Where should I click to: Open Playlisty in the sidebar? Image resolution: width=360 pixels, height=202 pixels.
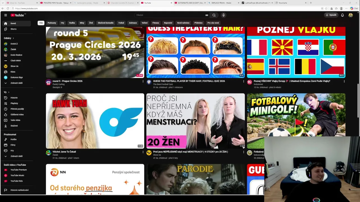pyautogui.click(x=17, y=103)
